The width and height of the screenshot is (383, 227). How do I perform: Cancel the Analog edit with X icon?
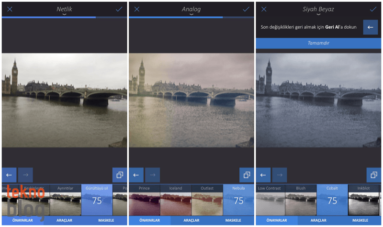click(137, 9)
